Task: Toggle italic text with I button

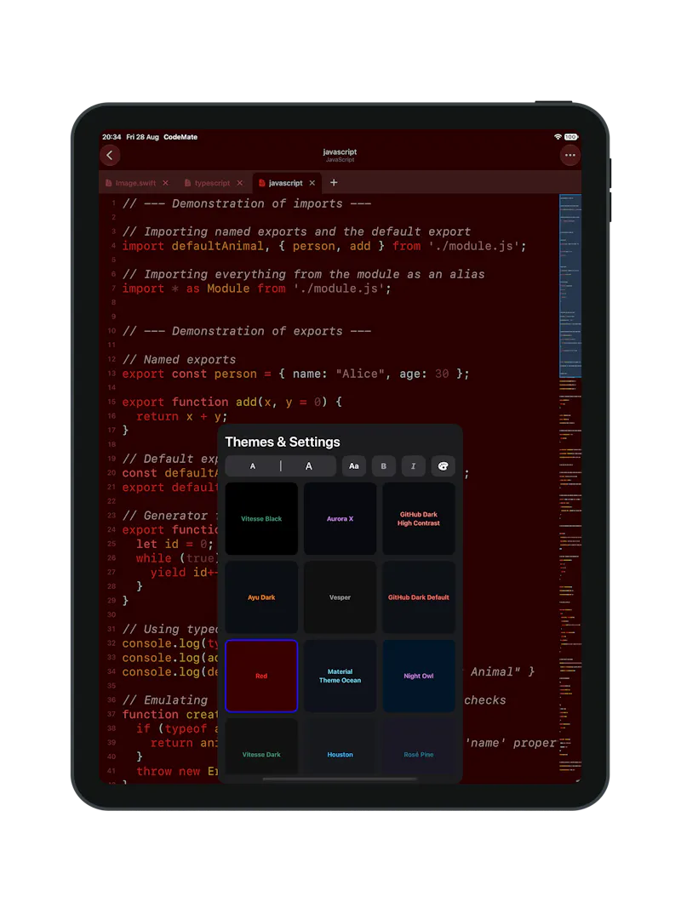Action: (x=413, y=466)
